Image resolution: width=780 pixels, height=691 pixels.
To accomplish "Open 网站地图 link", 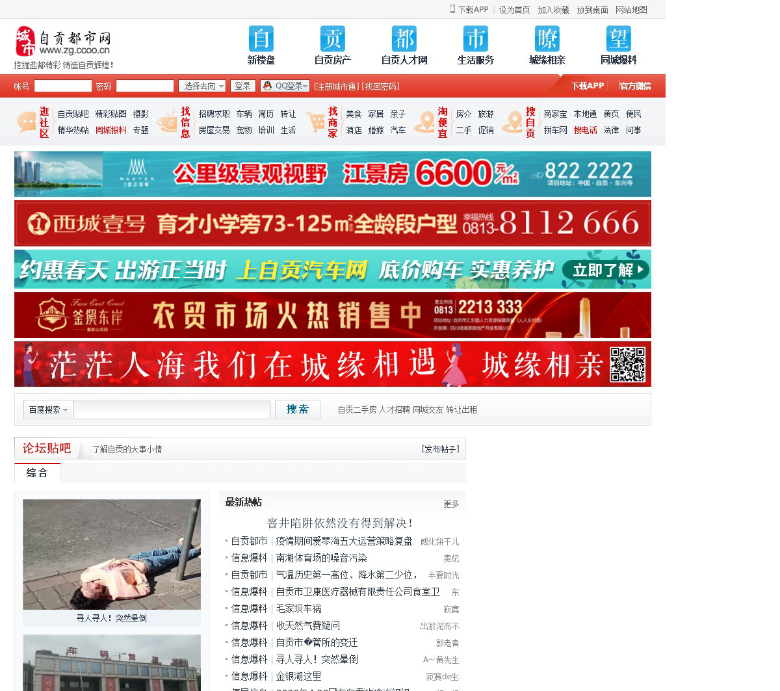I will point(631,10).
